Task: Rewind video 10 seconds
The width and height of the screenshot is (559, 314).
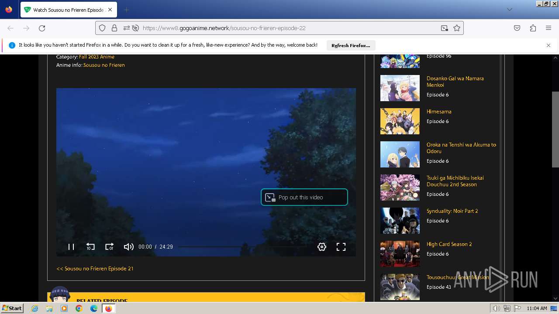Action: [x=90, y=247]
